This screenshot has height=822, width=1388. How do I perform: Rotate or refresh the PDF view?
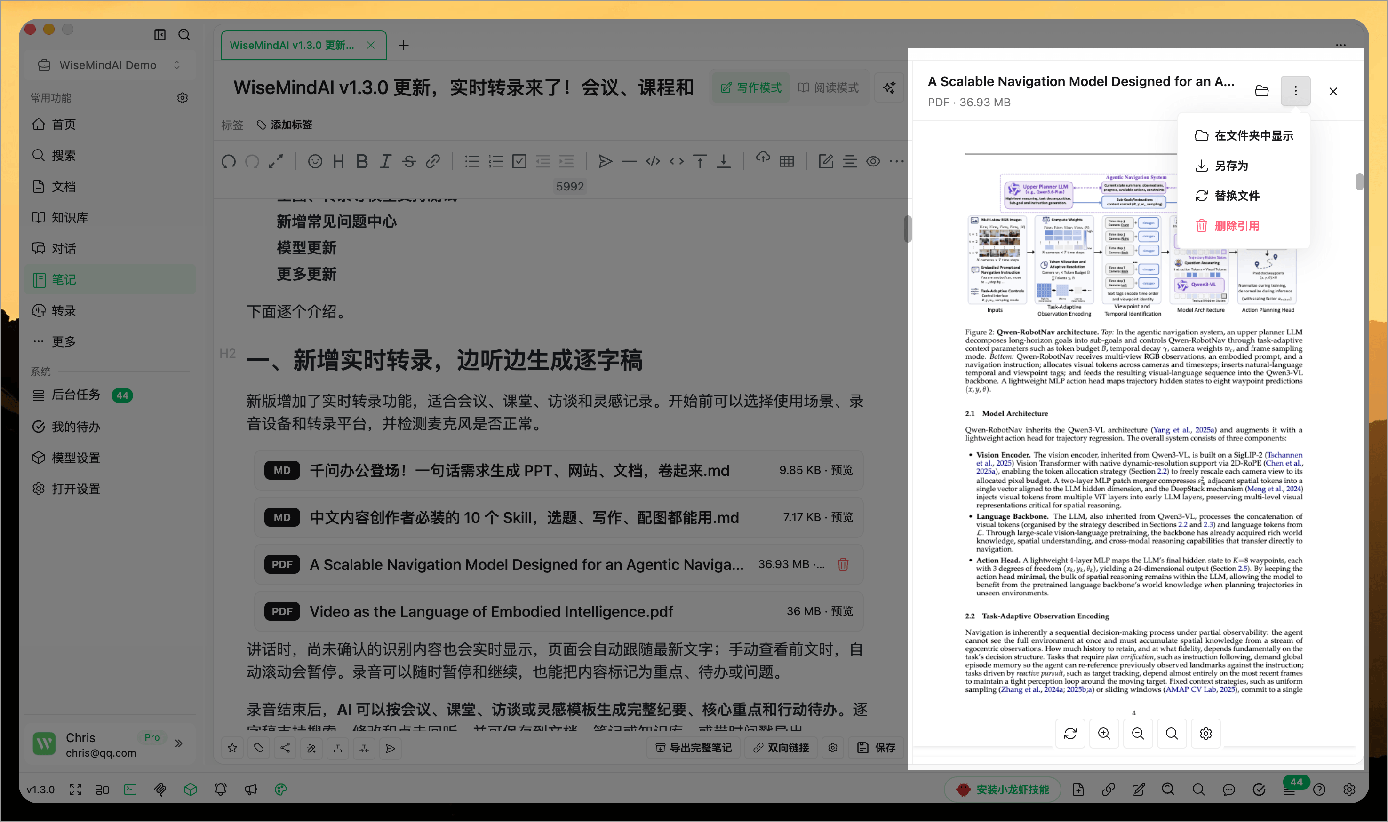point(1070,734)
